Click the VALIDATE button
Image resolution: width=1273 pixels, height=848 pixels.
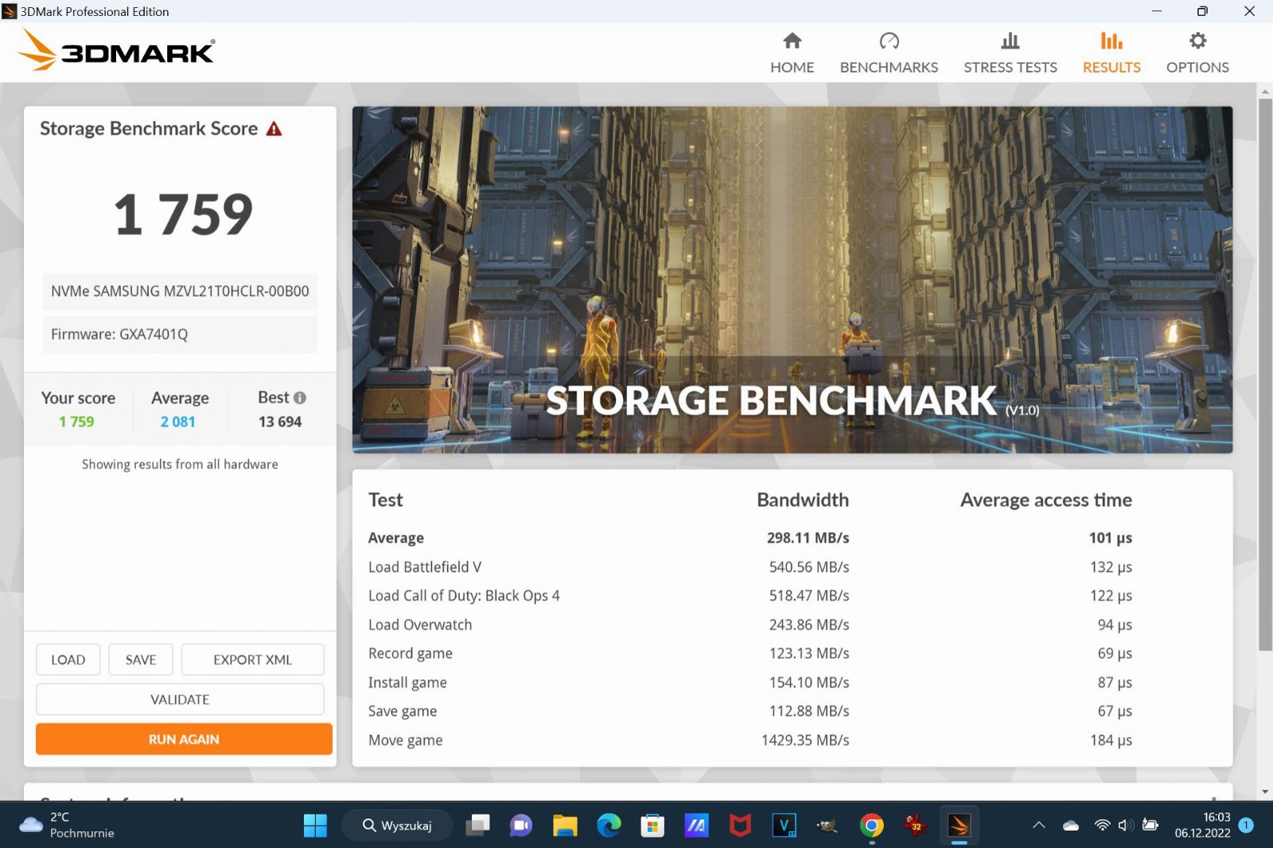(180, 699)
